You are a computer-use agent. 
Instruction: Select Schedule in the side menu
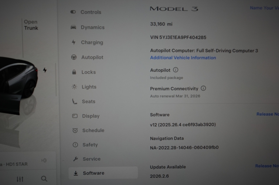tap(93, 130)
